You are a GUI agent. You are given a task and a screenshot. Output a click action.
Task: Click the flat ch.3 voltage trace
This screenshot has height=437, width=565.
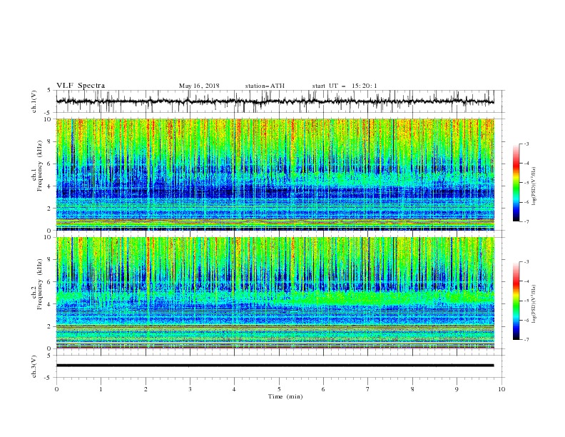(275, 366)
